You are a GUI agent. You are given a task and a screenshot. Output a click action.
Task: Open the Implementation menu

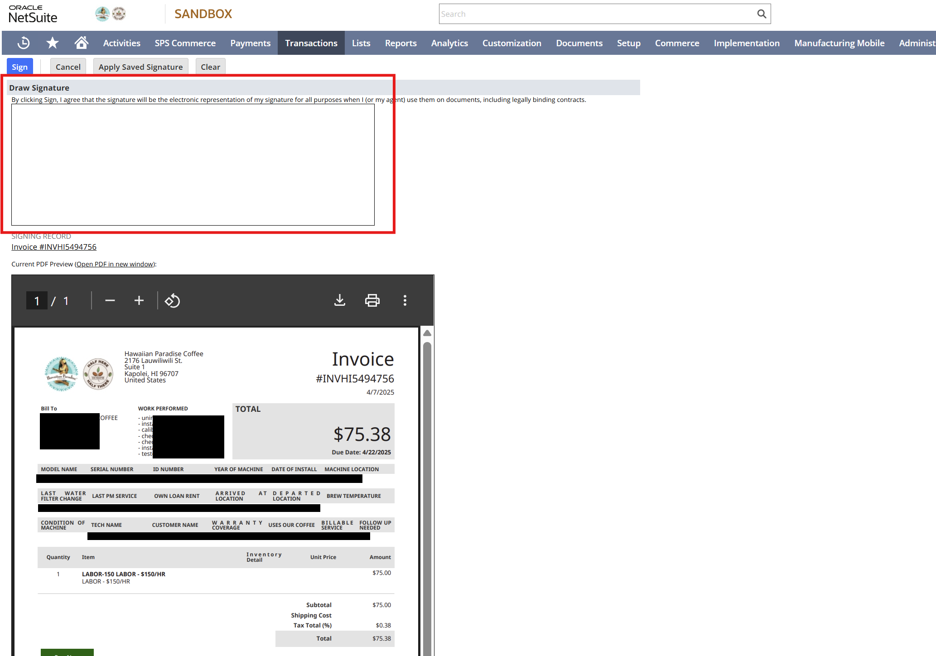point(747,43)
